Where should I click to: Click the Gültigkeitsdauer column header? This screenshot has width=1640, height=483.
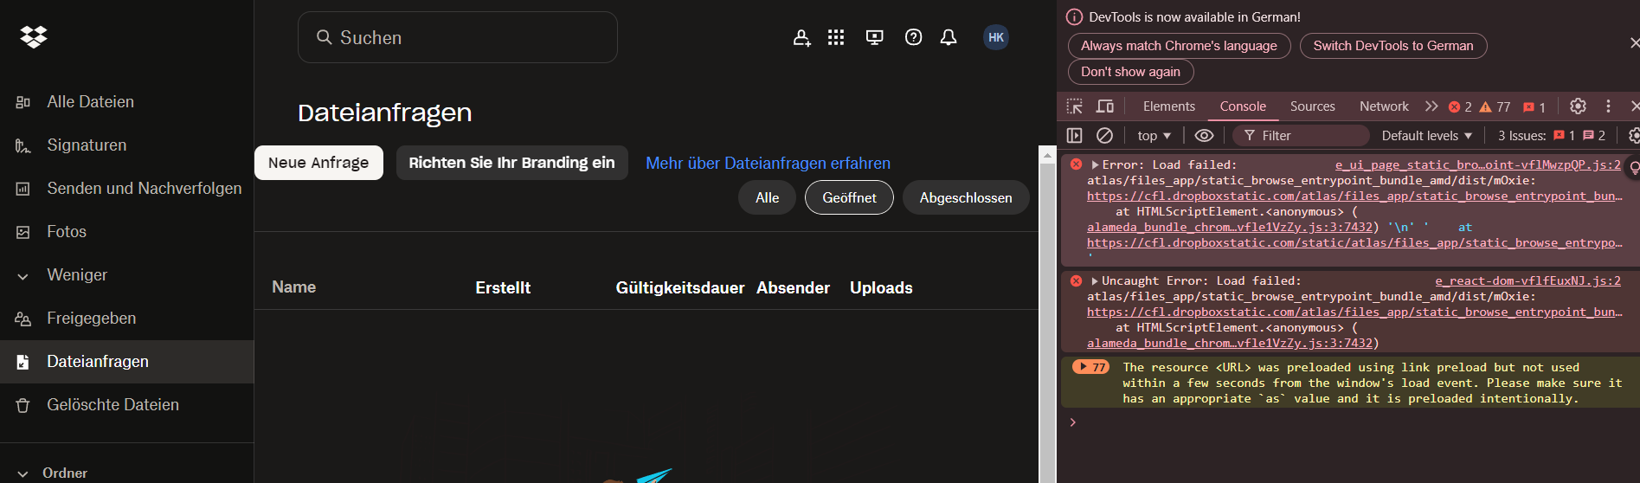click(x=680, y=287)
